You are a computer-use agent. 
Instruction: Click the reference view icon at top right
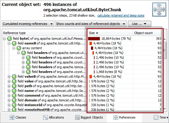click(159, 9)
